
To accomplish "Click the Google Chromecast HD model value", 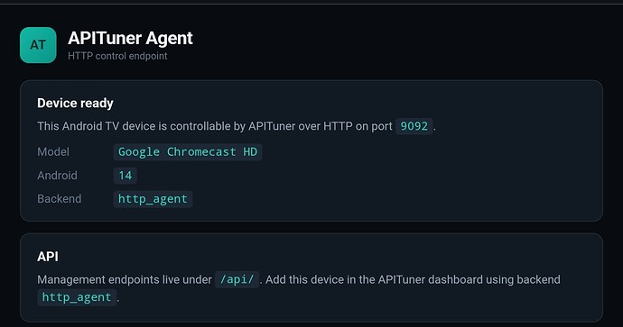I will pyautogui.click(x=188, y=152).
